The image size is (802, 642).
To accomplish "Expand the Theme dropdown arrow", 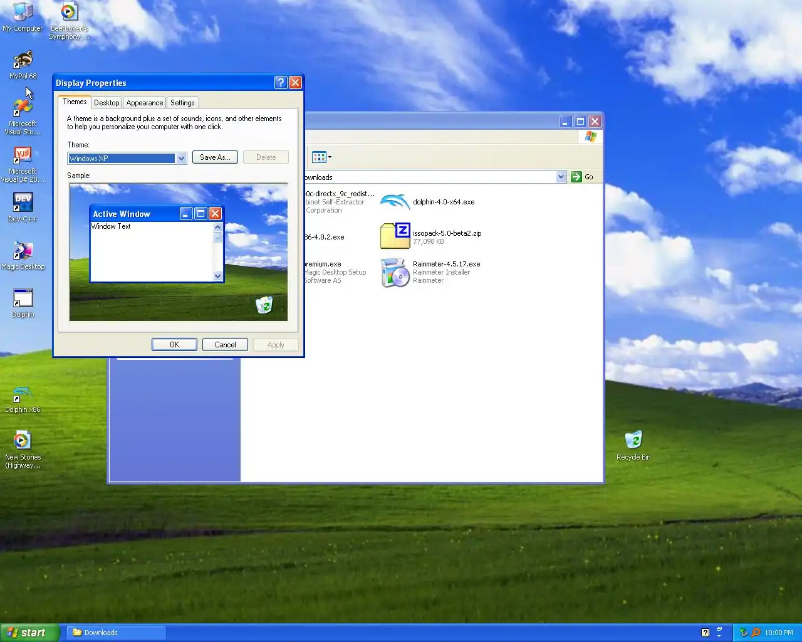I will [181, 159].
